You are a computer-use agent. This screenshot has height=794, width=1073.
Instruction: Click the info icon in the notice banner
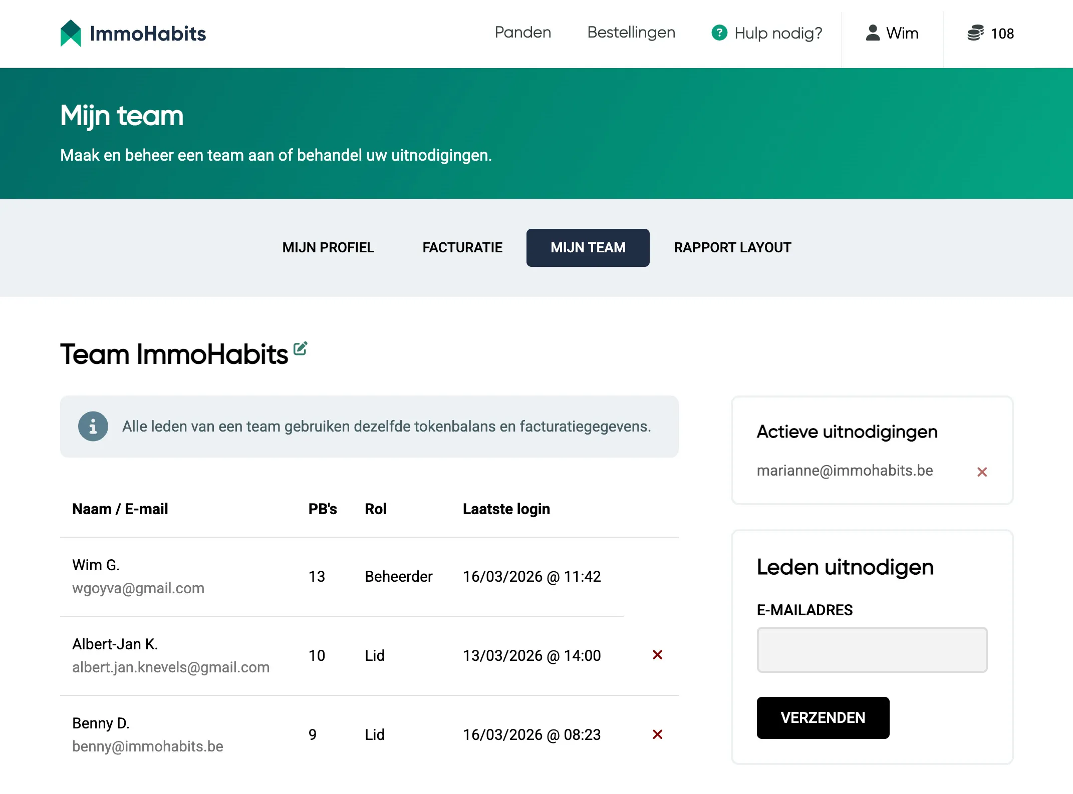point(93,427)
